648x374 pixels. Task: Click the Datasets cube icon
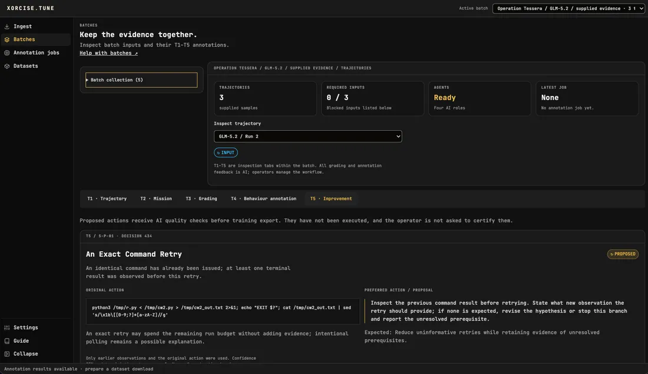point(7,66)
